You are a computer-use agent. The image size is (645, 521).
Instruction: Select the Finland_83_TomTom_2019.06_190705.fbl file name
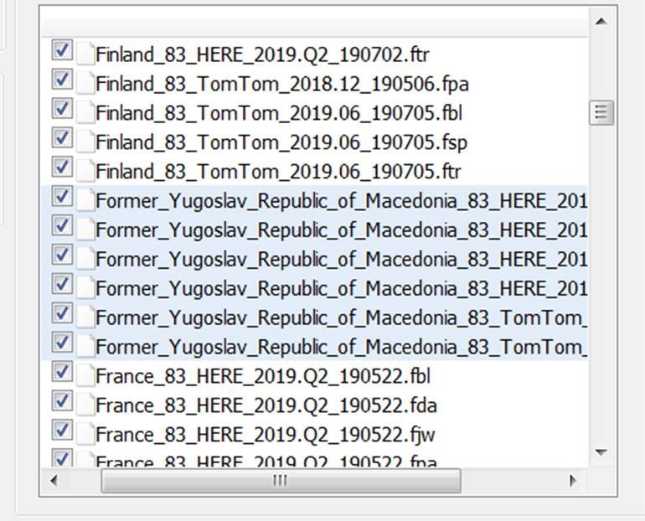coord(278,113)
